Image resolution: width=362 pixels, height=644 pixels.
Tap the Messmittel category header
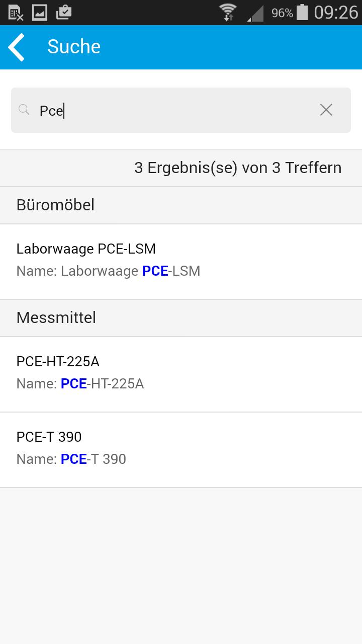(x=181, y=318)
